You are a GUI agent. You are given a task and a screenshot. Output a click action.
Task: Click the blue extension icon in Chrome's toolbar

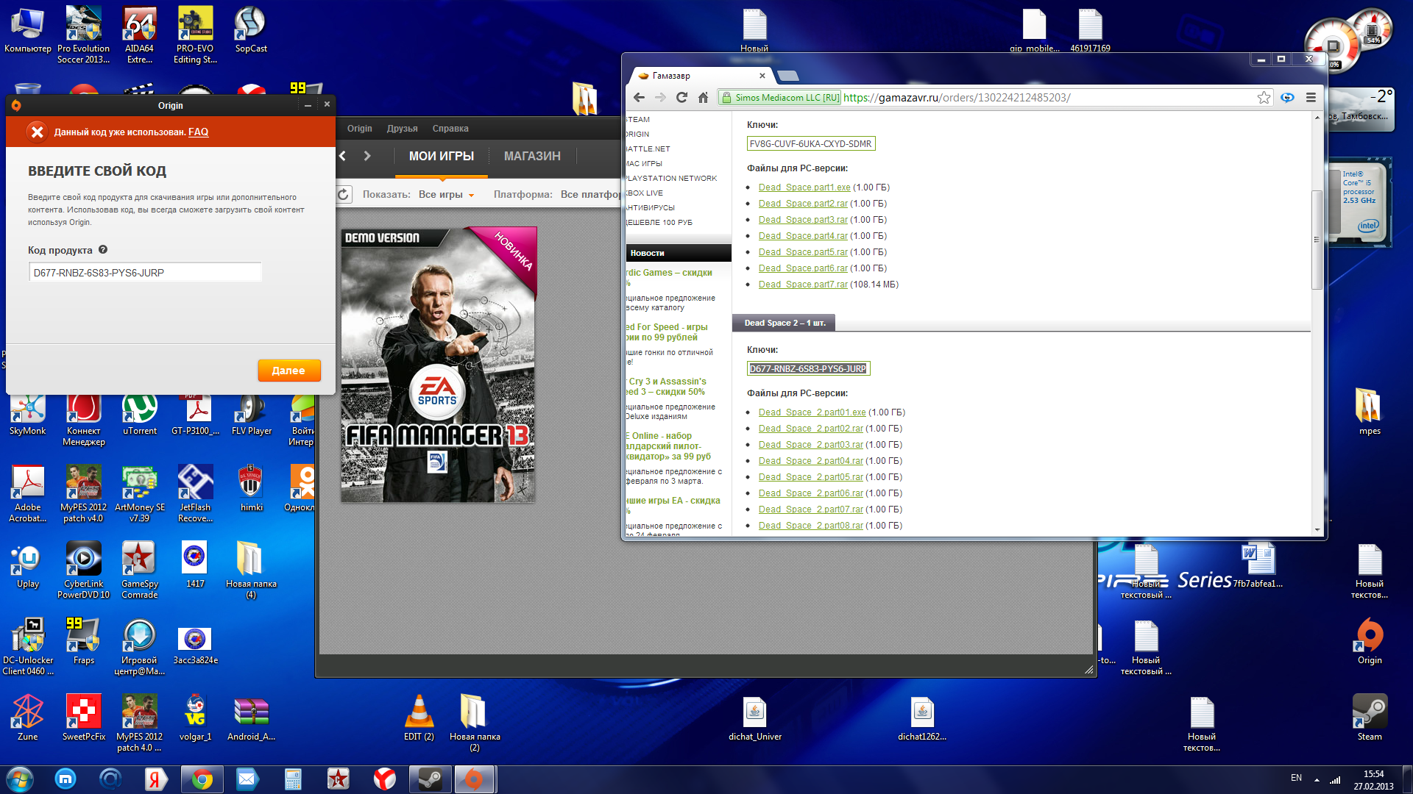point(1287,98)
